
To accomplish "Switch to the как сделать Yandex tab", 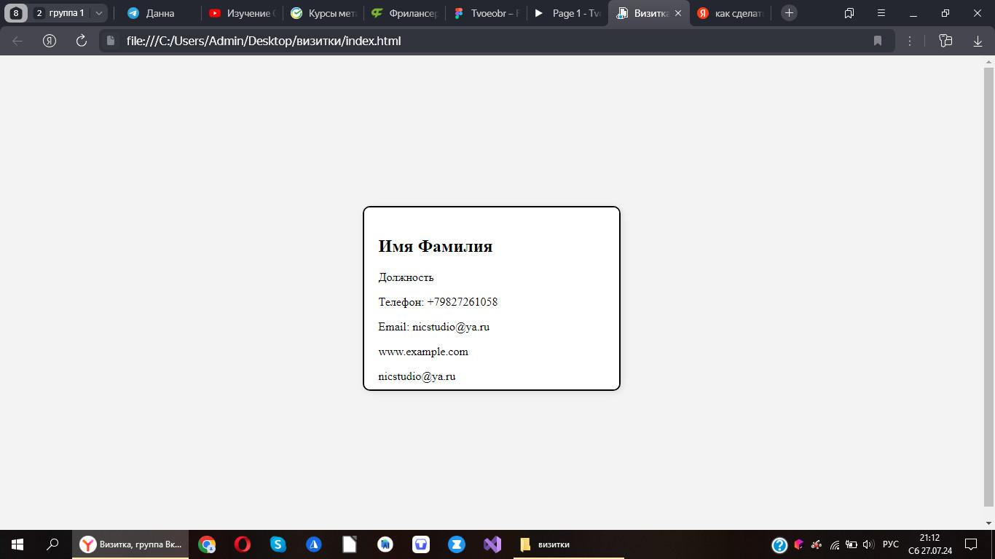I will 731,13.
